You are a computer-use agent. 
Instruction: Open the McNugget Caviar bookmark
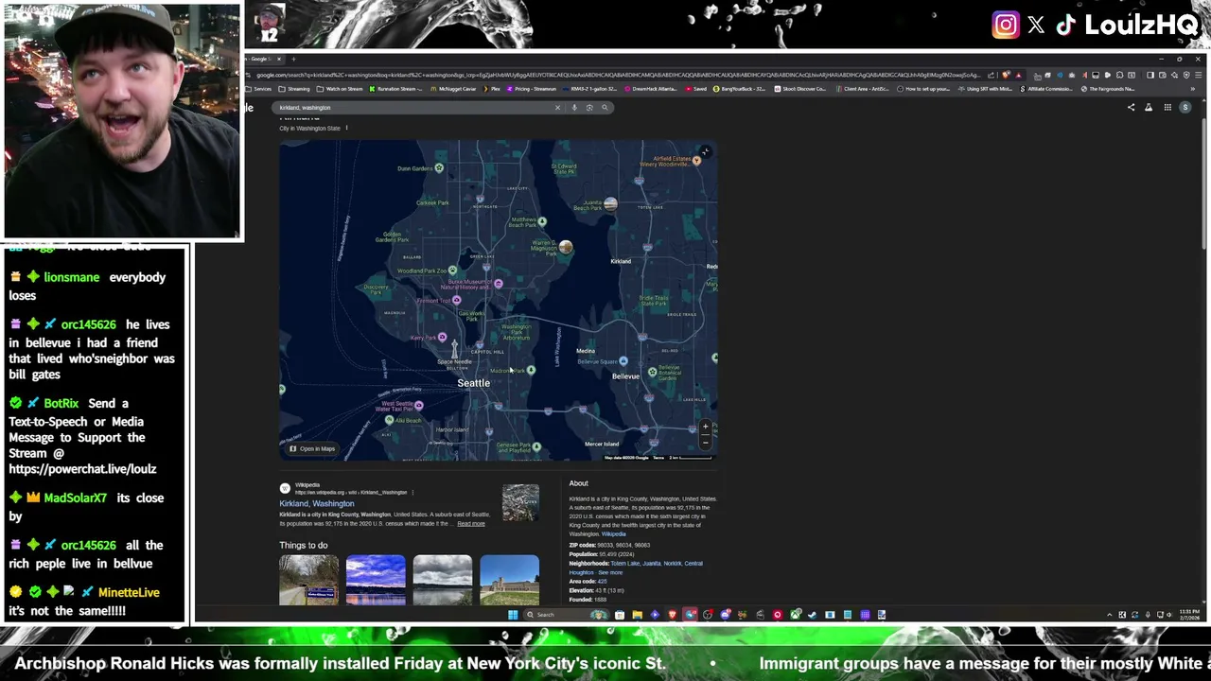(452, 89)
